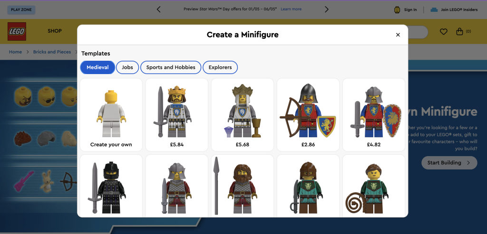Open the SHOP menu
The width and height of the screenshot is (487, 234).
[x=55, y=31]
